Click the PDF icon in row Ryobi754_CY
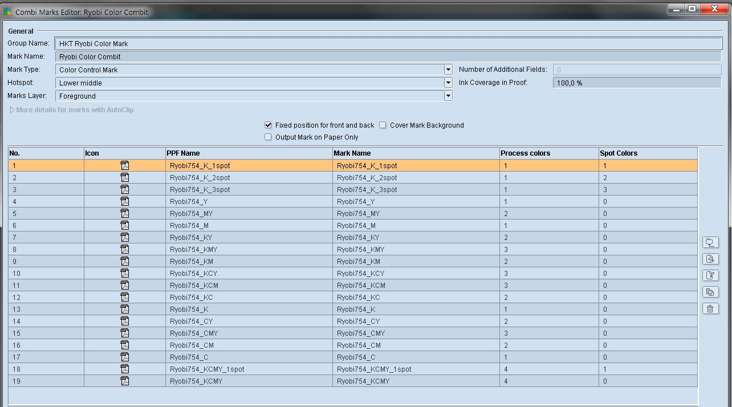 (x=125, y=321)
